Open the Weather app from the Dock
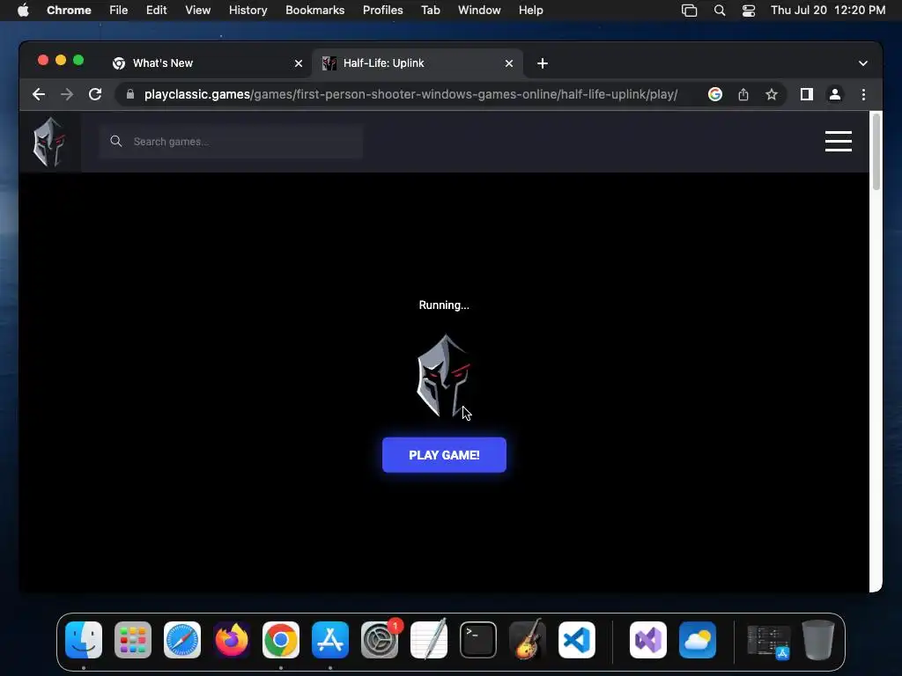The width and height of the screenshot is (902, 676). 698,640
